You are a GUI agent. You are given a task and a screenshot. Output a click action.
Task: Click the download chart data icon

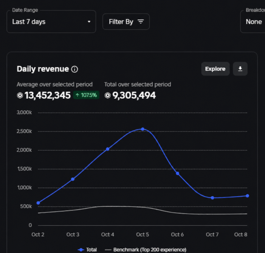(240, 69)
